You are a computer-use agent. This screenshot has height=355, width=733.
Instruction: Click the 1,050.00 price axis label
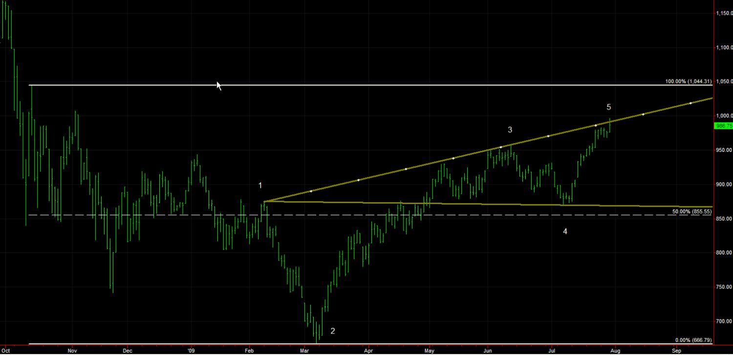[x=724, y=82]
